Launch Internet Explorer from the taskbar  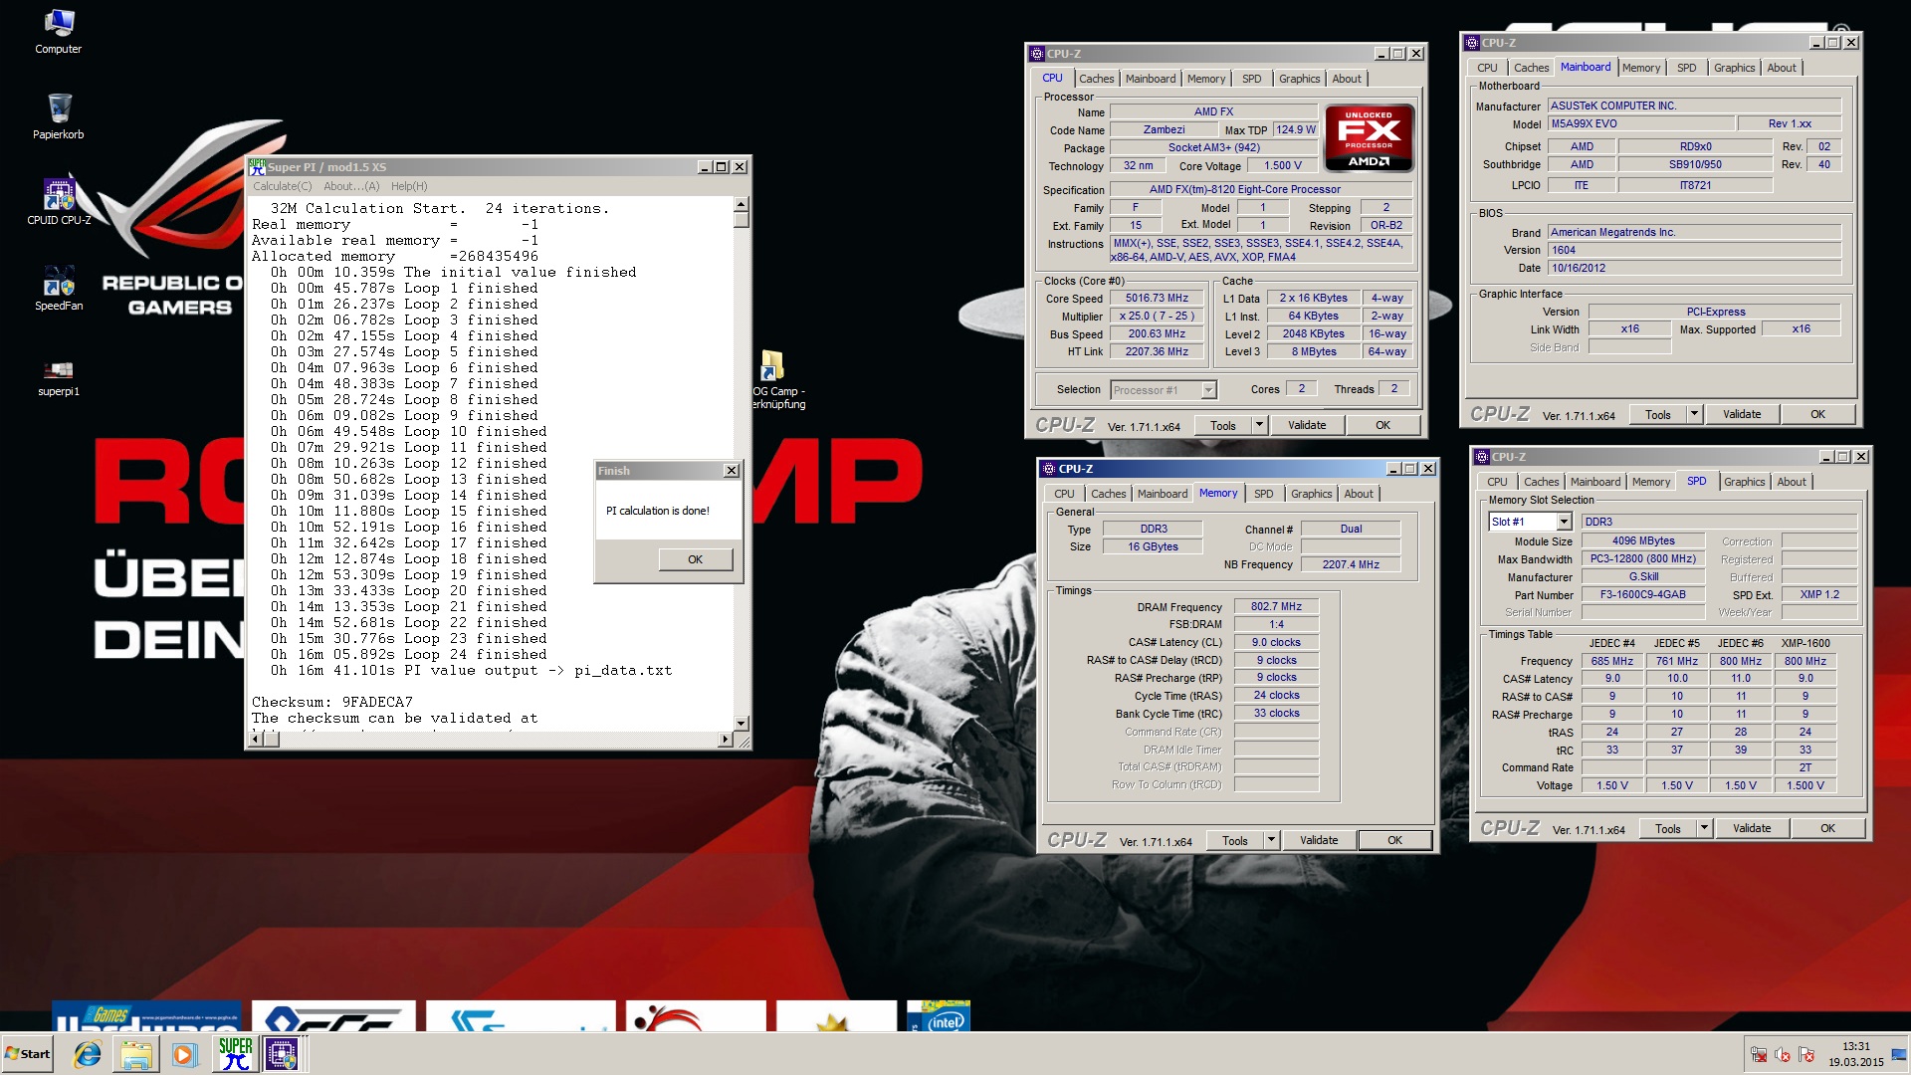coord(89,1054)
